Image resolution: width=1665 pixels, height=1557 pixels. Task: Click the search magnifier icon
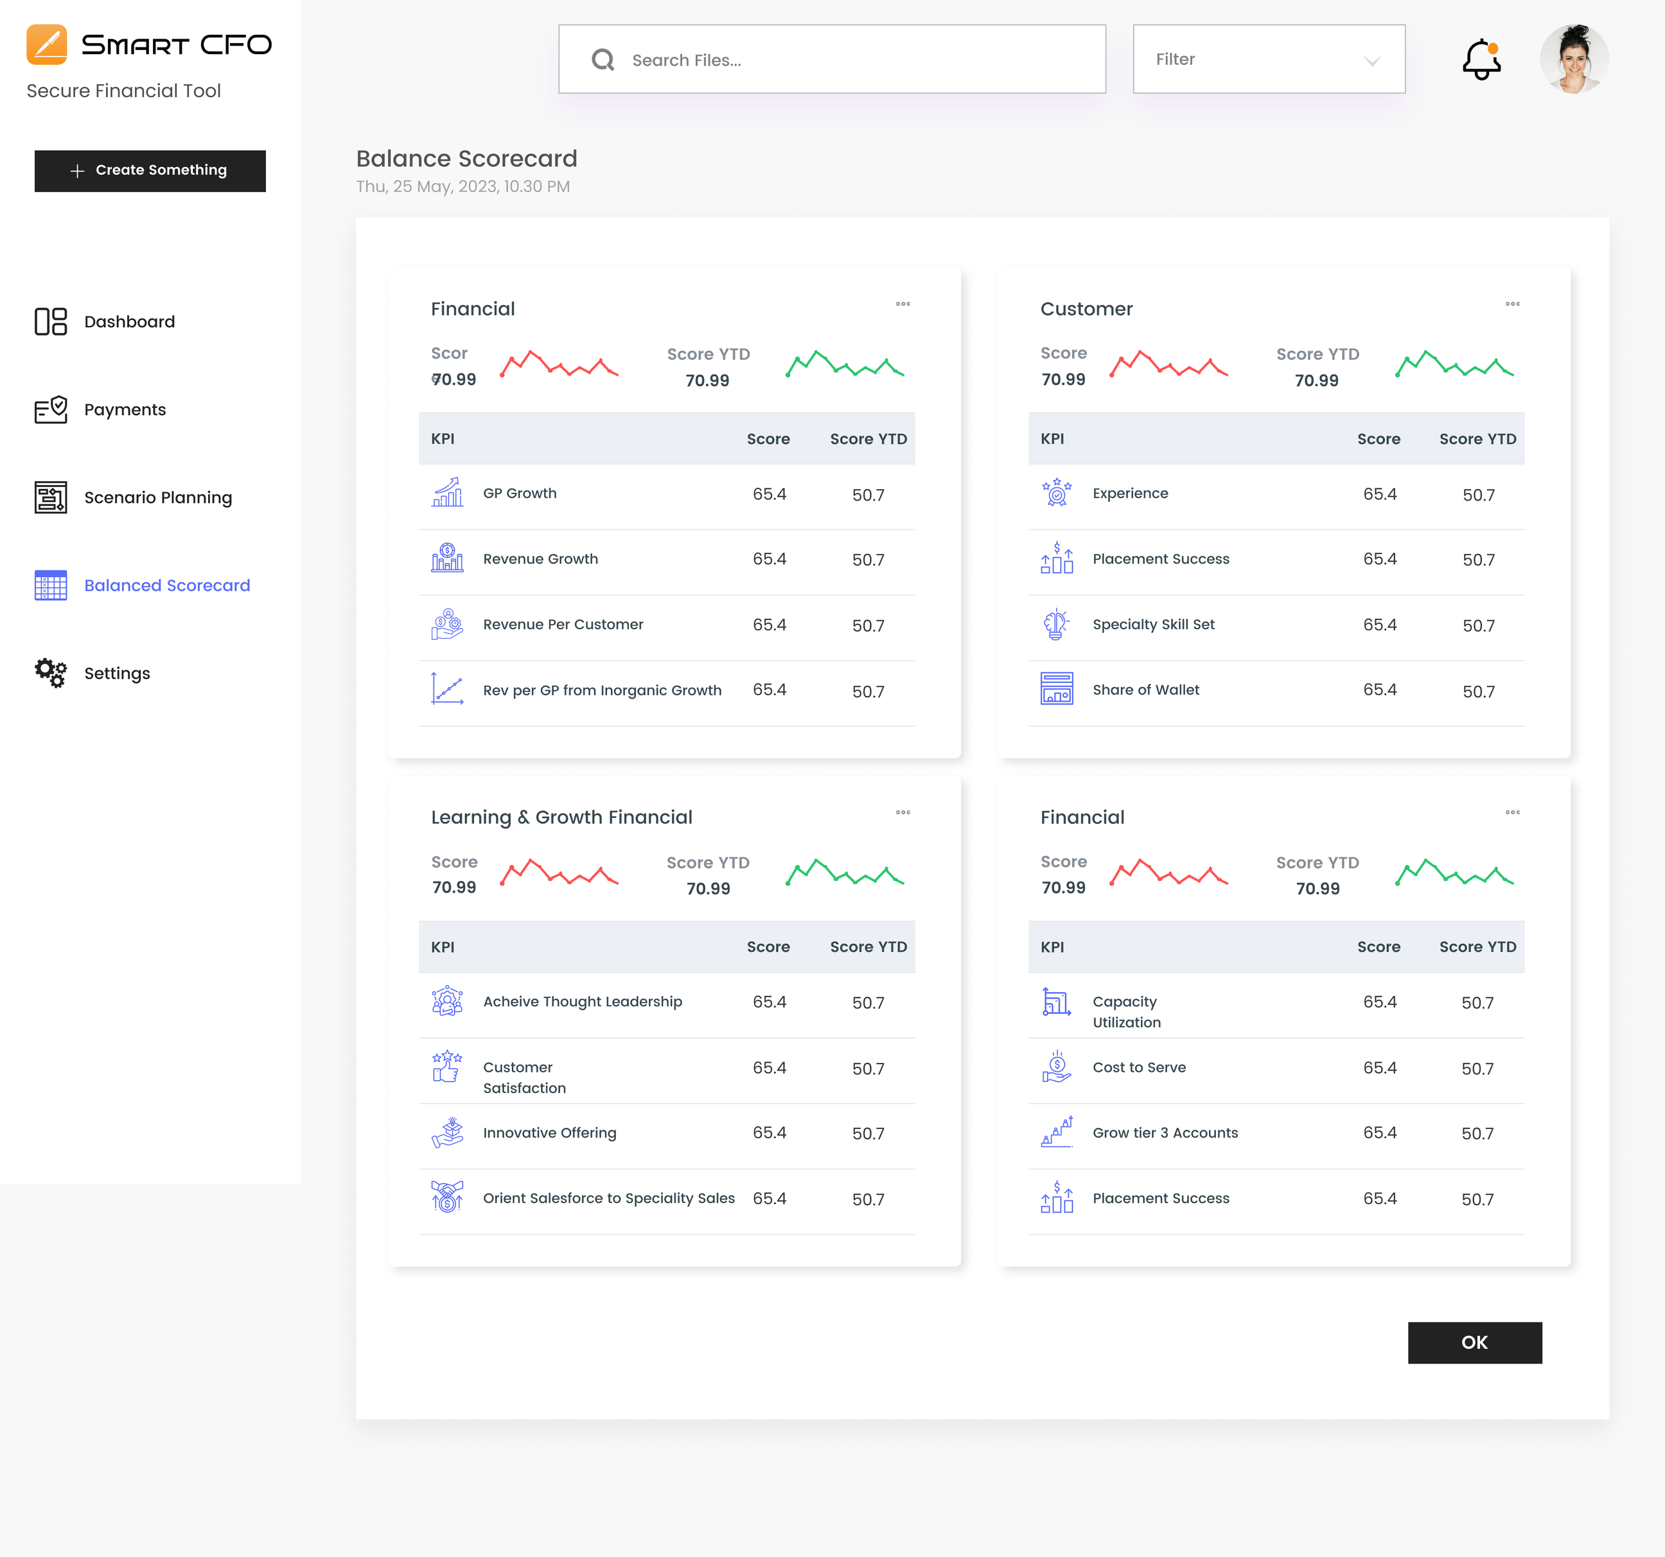(x=603, y=60)
